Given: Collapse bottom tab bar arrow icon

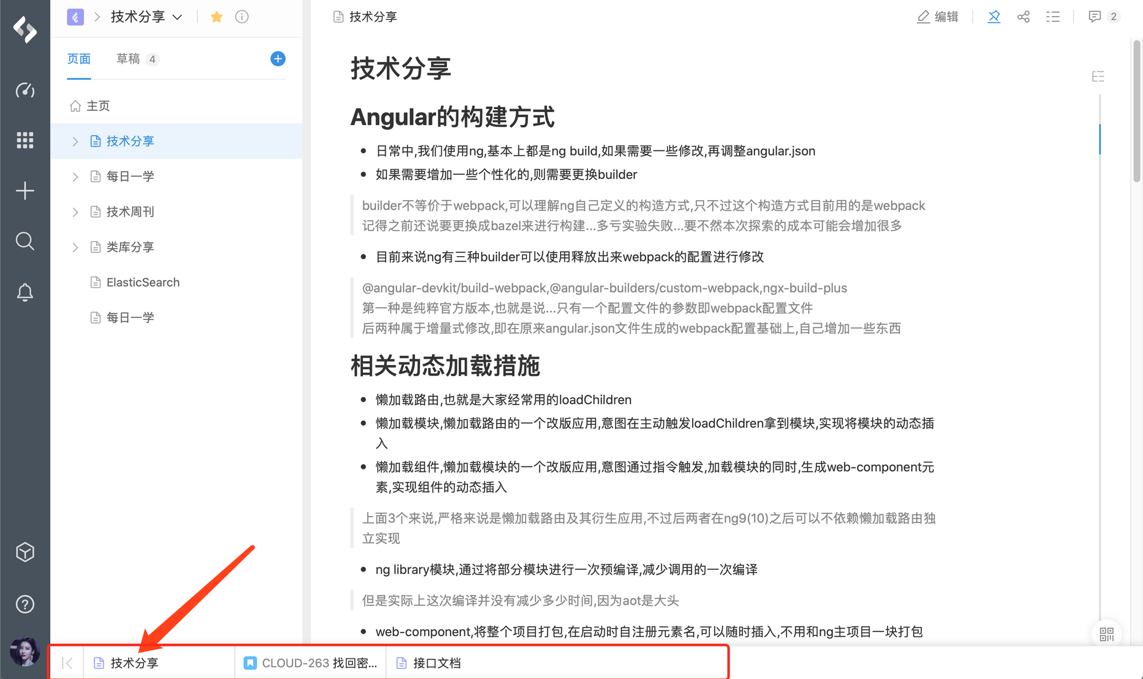Looking at the screenshot, I should pos(67,663).
